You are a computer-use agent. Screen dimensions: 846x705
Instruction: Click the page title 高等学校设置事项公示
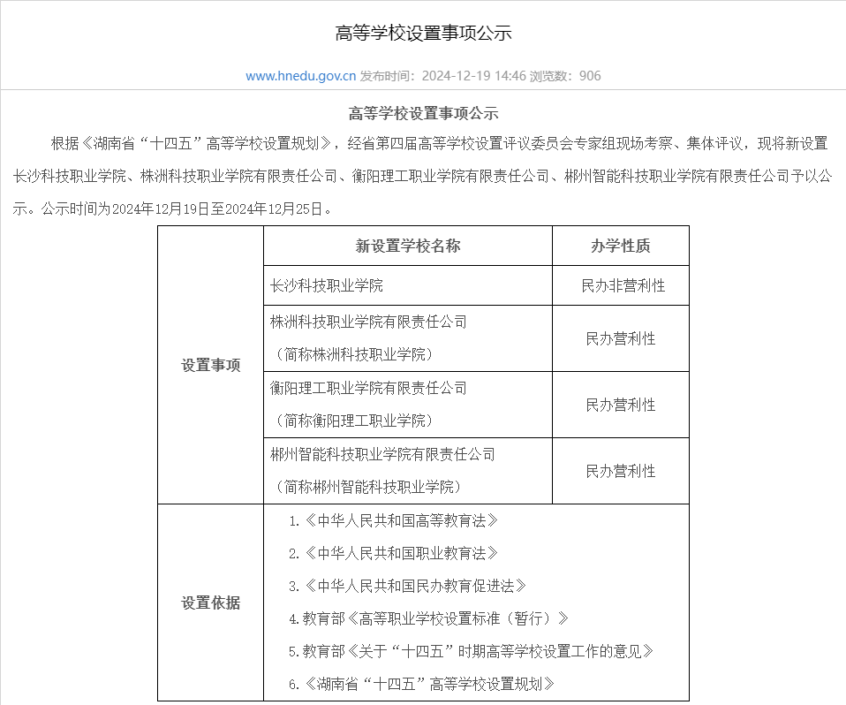coord(422,33)
